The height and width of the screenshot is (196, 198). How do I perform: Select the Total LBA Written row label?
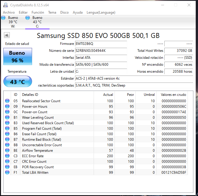35,173
